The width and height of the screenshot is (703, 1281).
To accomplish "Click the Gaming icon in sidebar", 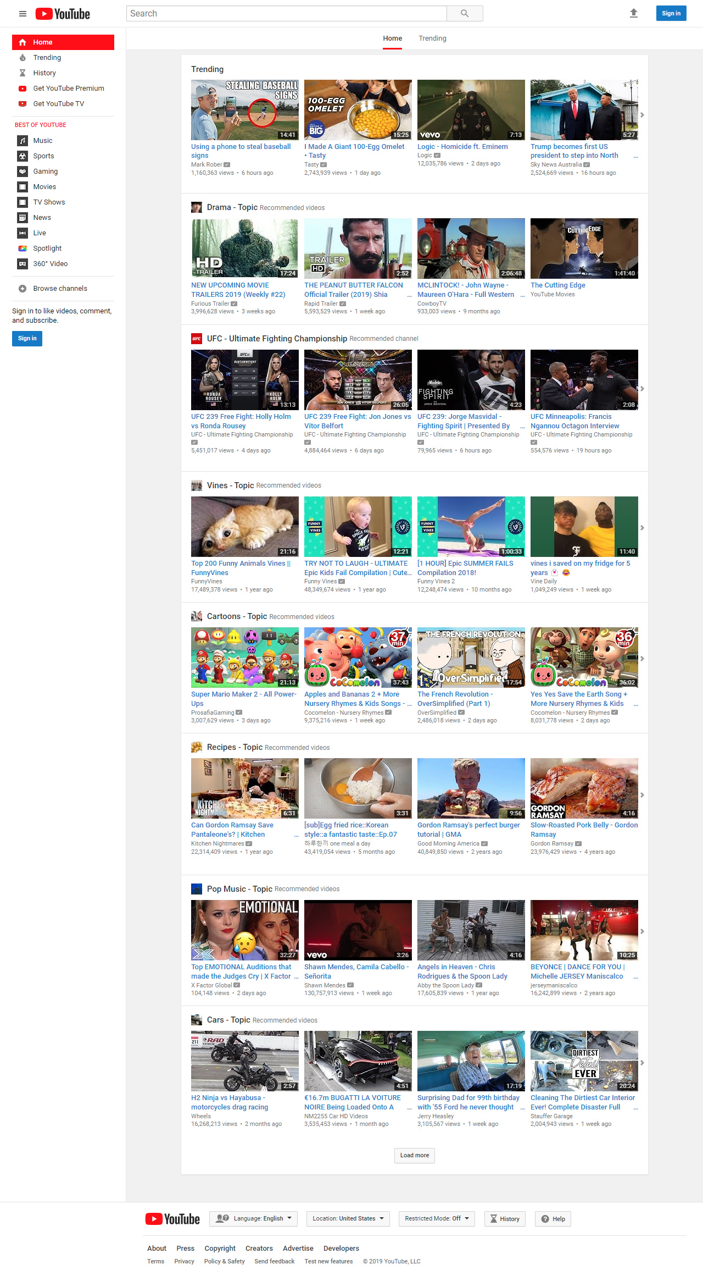I will 23,172.
